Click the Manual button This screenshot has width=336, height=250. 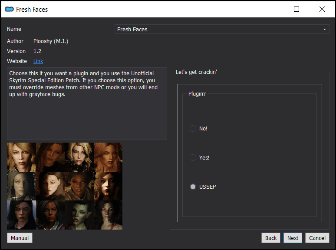[20, 238]
